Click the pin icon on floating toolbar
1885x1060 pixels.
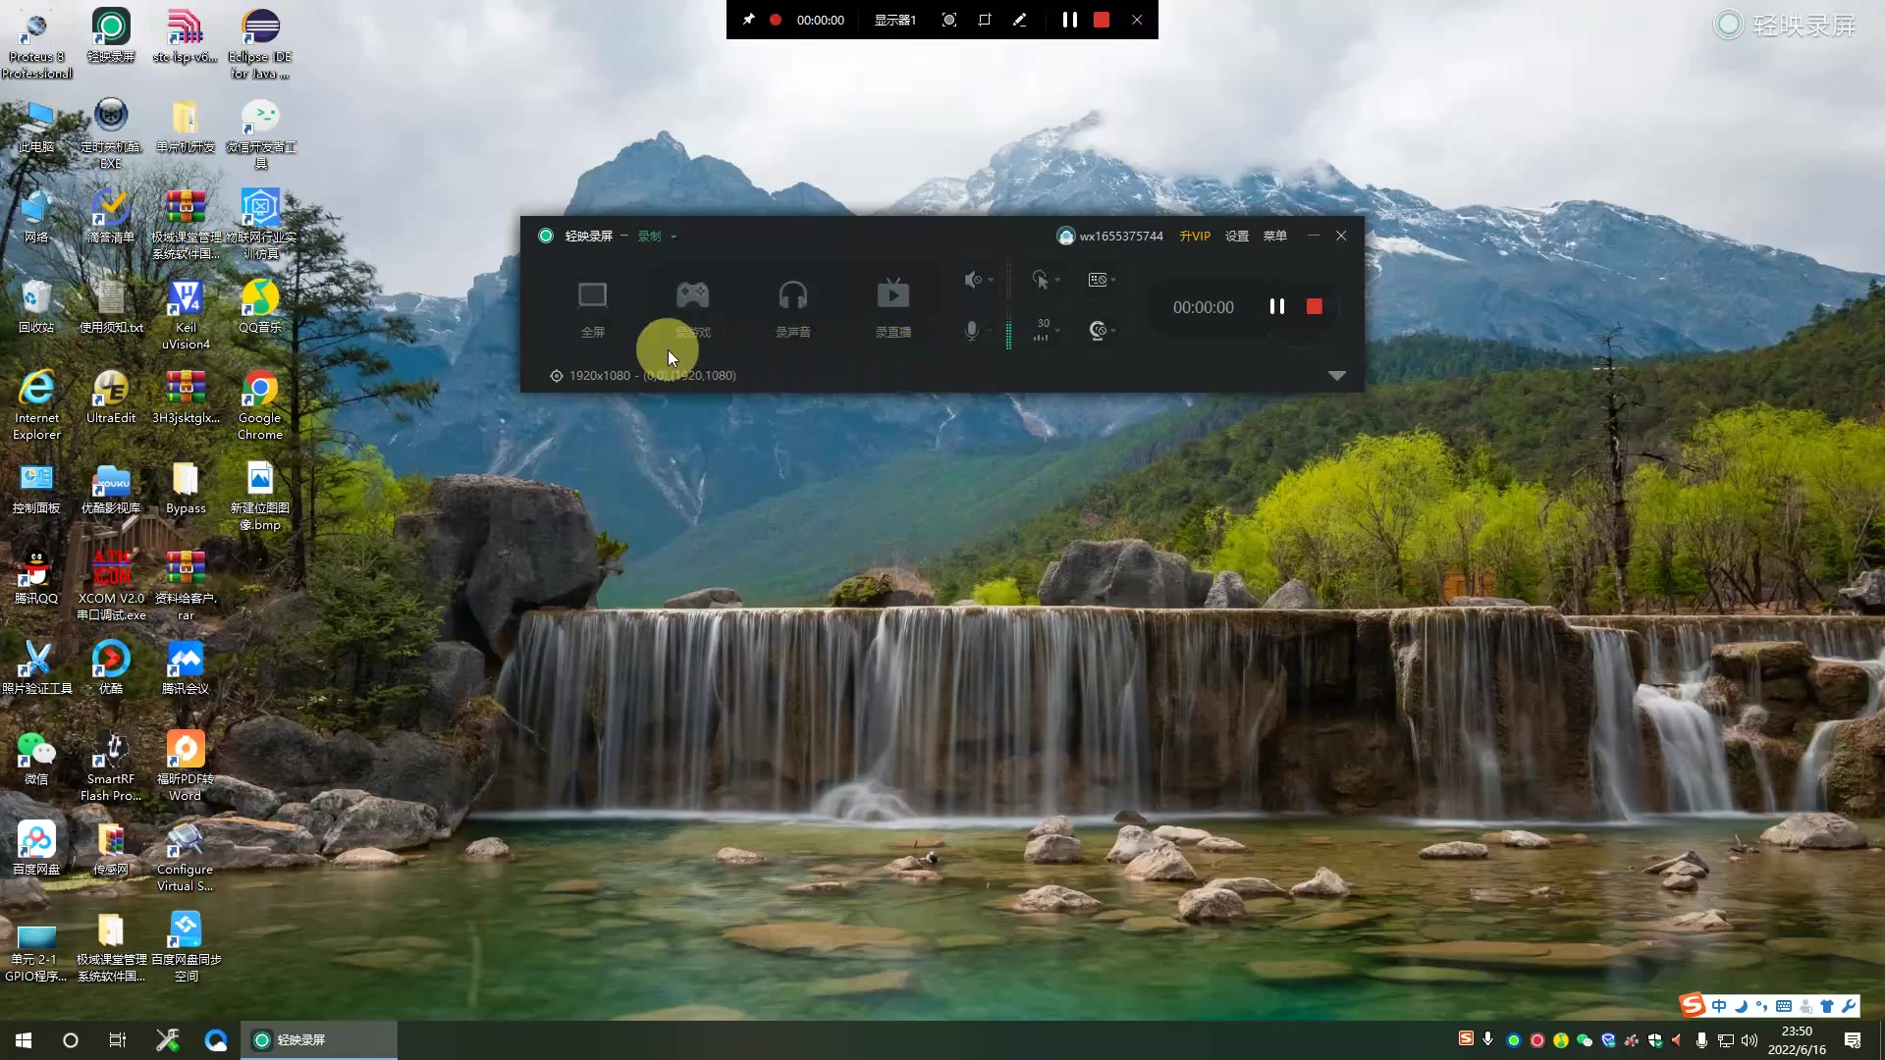[748, 20]
